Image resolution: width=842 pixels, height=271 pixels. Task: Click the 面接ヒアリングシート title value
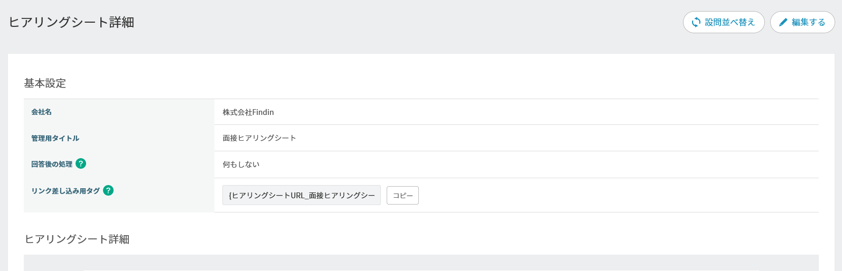click(259, 138)
